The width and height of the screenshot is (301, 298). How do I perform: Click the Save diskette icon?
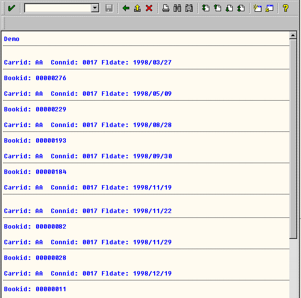tap(109, 8)
